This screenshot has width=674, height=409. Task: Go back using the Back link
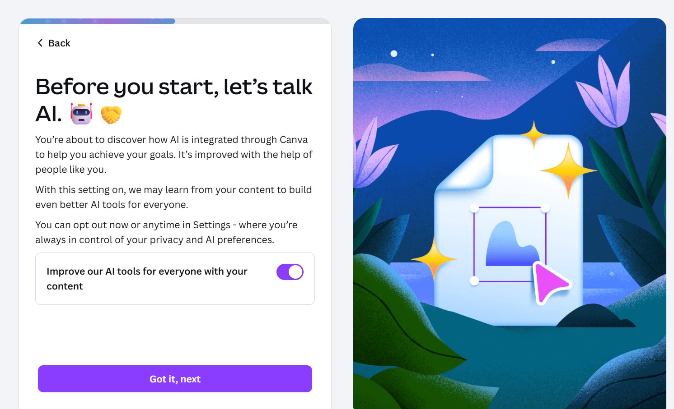point(53,43)
